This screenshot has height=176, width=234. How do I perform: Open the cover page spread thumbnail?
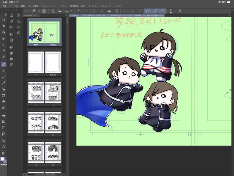pos(45,32)
